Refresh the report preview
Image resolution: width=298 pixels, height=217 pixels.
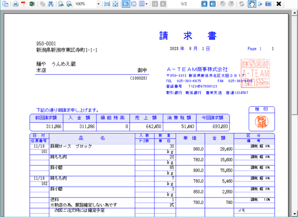(242, 4)
